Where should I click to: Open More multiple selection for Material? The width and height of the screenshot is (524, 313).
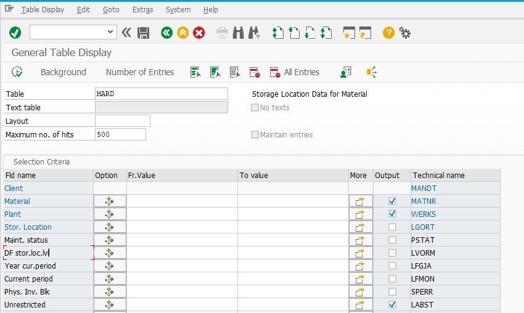coord(361,201)
